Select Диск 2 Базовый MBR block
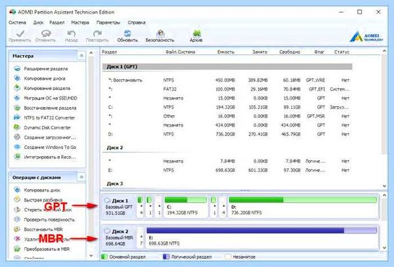The image size is (394, 267). (119, 237)
